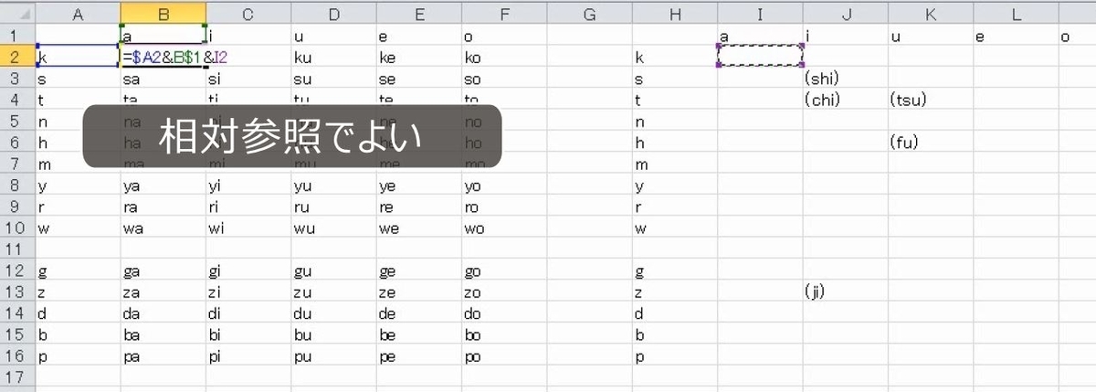This screenshot has width=1096, height=392.
Task: Select row header 11
Action: (18, 249)
